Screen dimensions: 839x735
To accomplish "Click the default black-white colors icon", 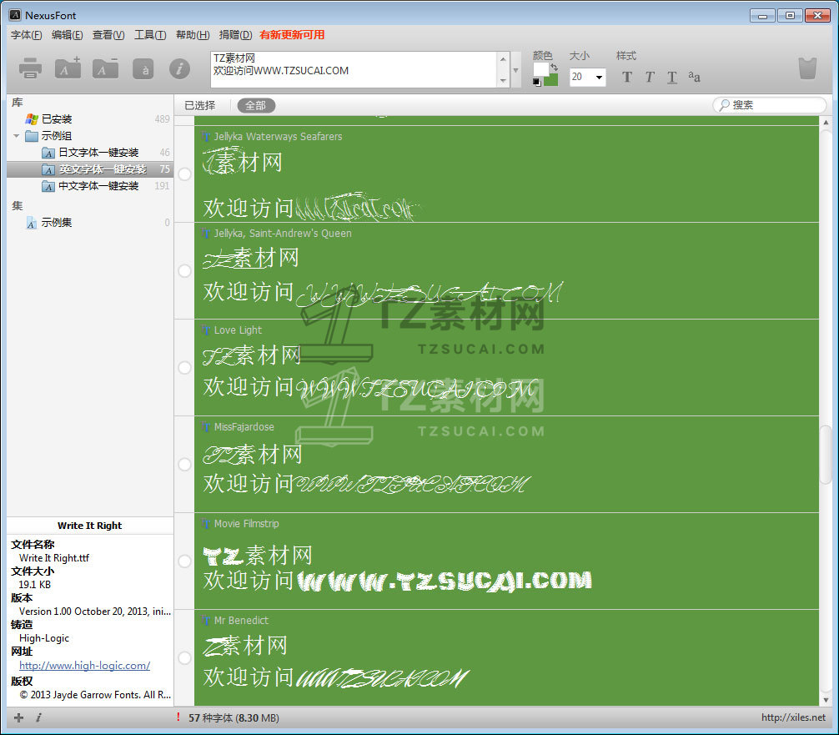I will (537, 82).
